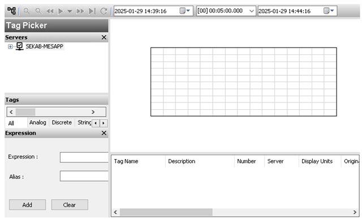Click the Expression pane header title

click(20, 133)
